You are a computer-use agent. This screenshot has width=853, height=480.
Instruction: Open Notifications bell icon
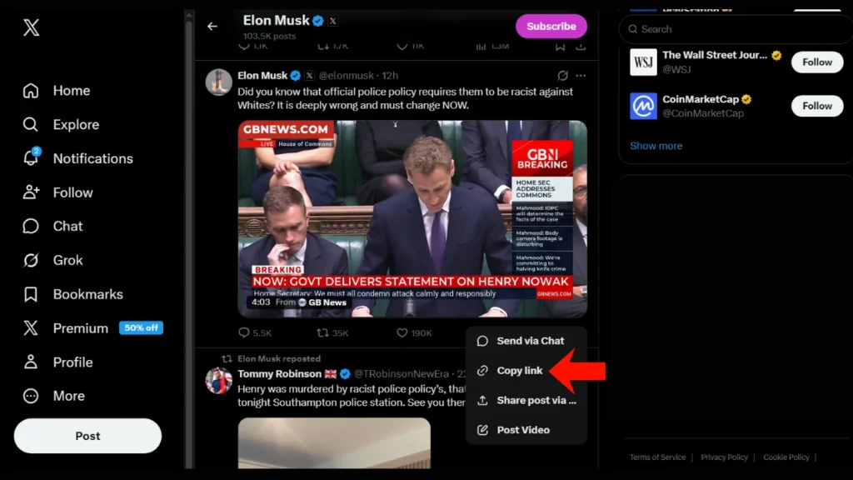click(x=31, y=157)
